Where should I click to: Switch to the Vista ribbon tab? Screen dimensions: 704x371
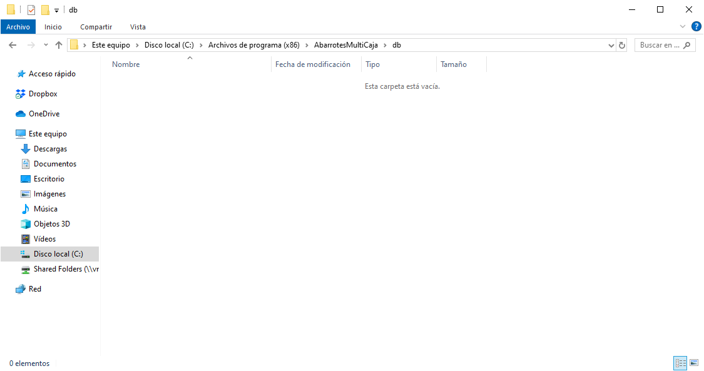coord(138,27)
